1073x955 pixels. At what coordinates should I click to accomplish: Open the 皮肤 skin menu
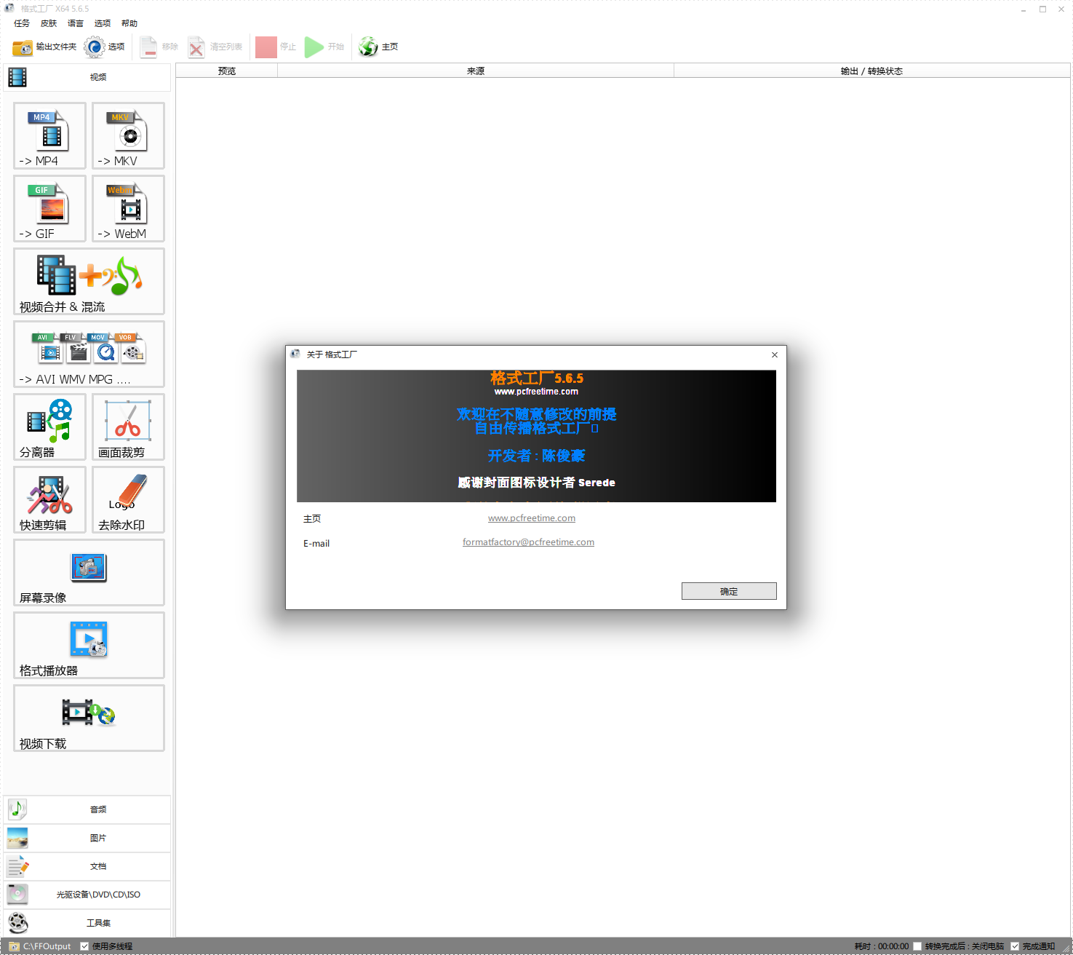tap(49, 23)
